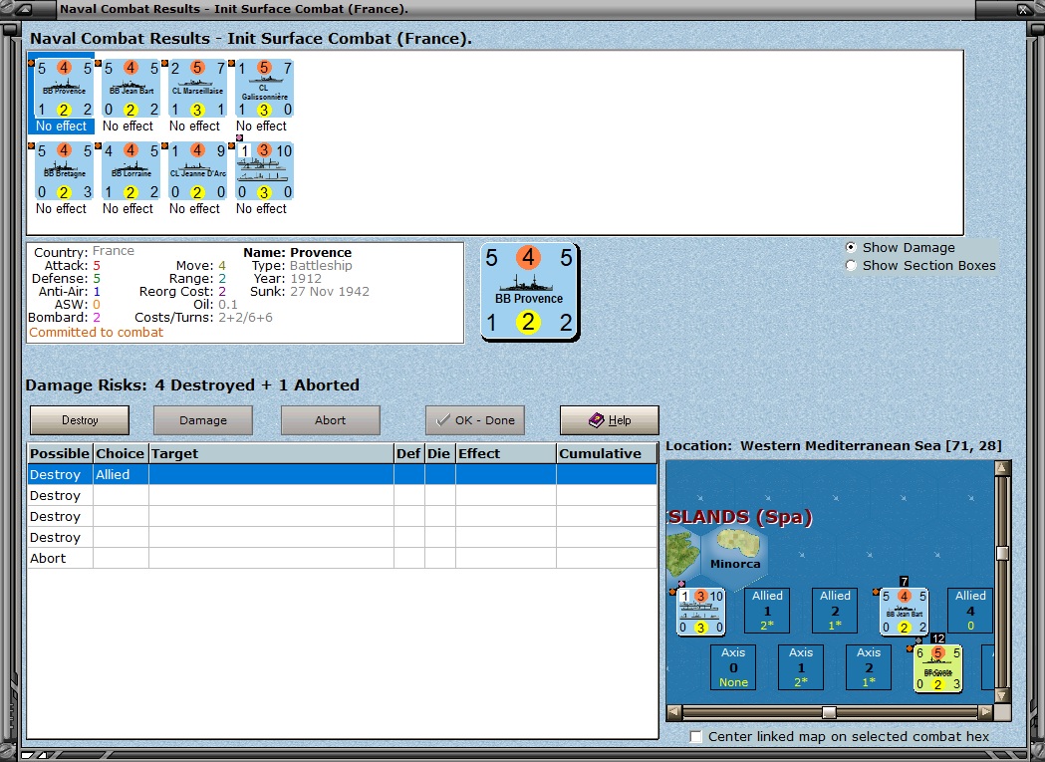The width and height of the screenshot is (1045, 762).
Task: Click the Possible column header
Action: 60,453
